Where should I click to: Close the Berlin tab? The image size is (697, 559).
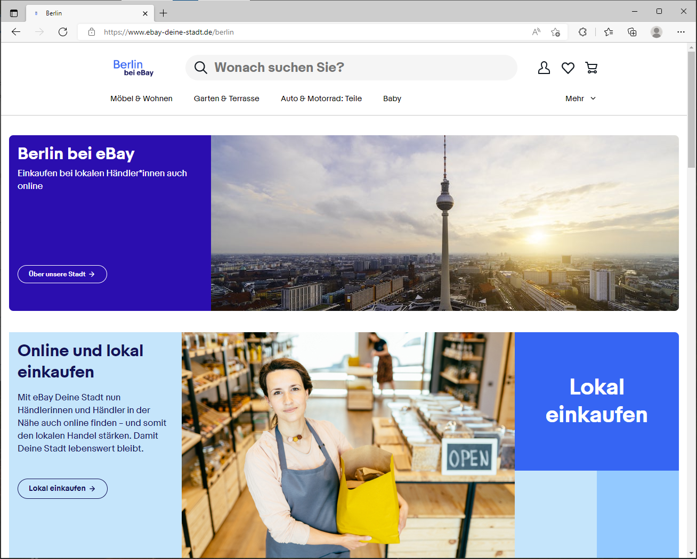[x=145, y=13]
